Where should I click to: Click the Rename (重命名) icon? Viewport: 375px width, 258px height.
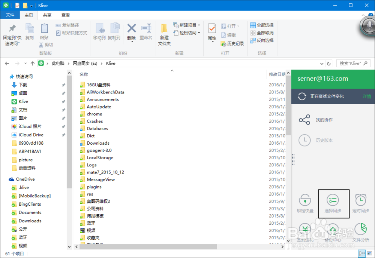click(146, 29)
